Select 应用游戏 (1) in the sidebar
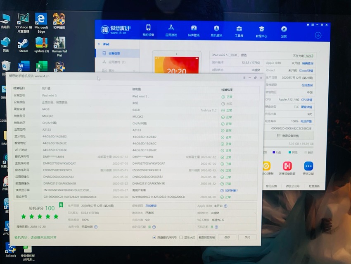351x264 pixels. 118,62
